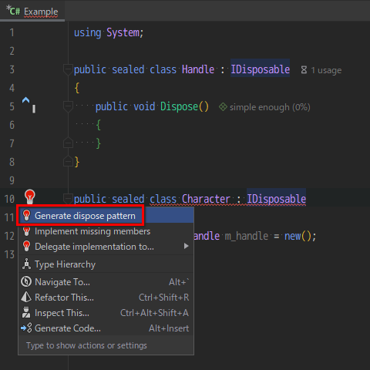Click the Generate Code arrow icon
The height and width of the screenshot is (370, 370).
pos(26,328)
